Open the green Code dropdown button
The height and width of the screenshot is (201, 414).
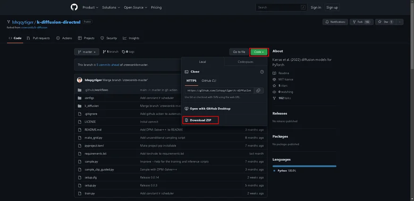(x=259, y=52)
